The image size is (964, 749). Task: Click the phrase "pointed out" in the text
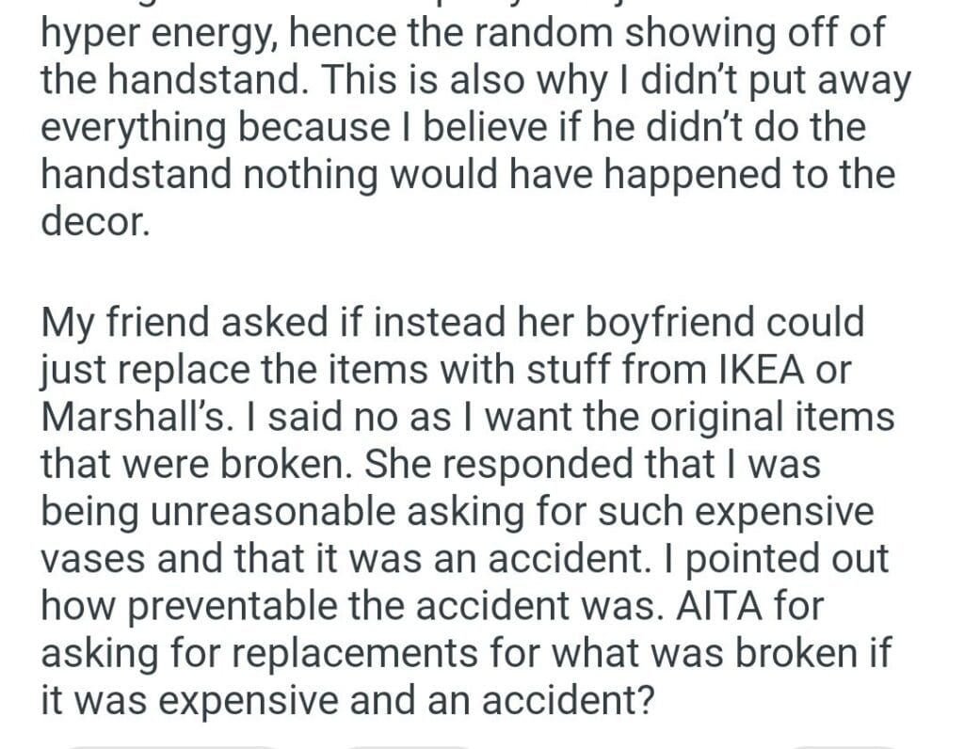(782, 558)
